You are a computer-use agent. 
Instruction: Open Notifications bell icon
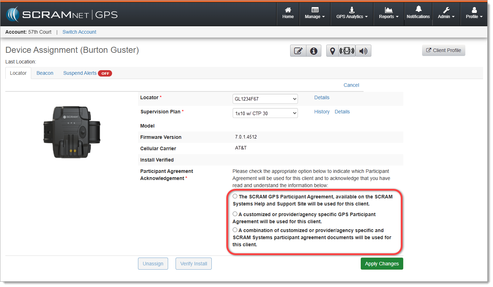point(418,13)
